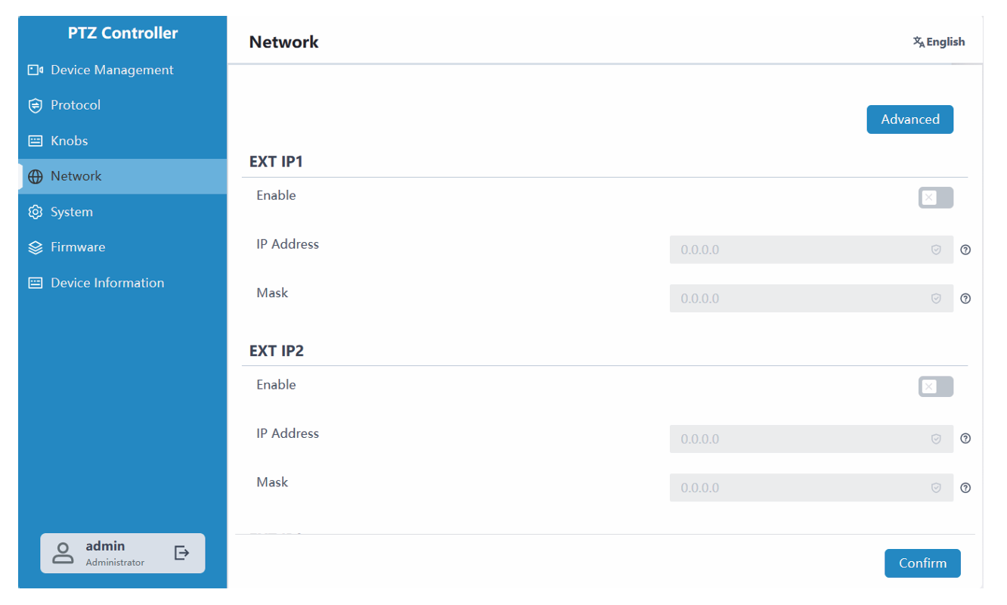The height and width of the screenshot is (605, 1007).
Task: Click the logout icon beside admin
Action: pyautogui.click(x=181, y=553)
